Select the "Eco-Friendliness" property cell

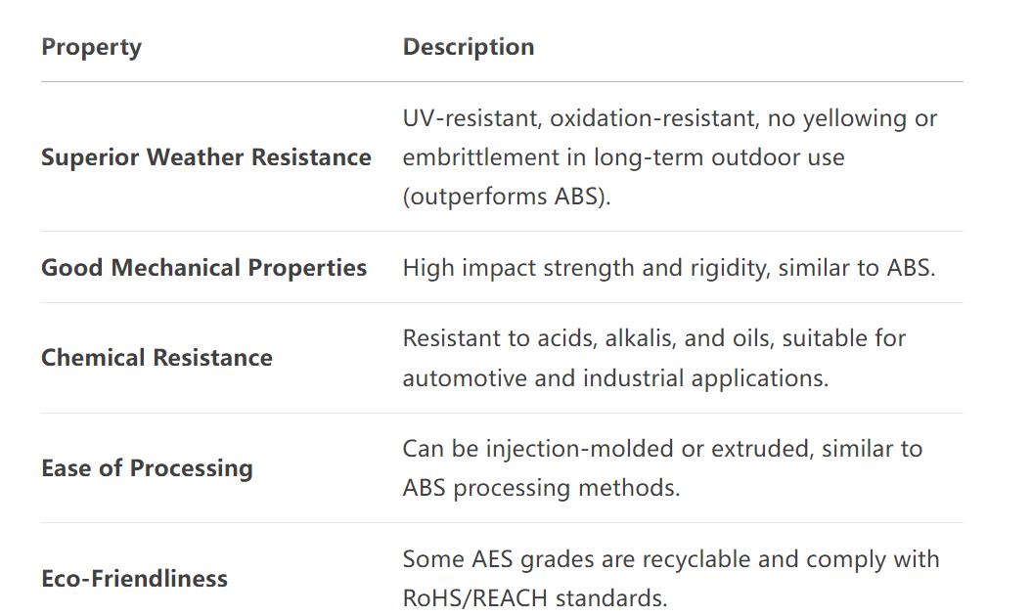[134, 579]
